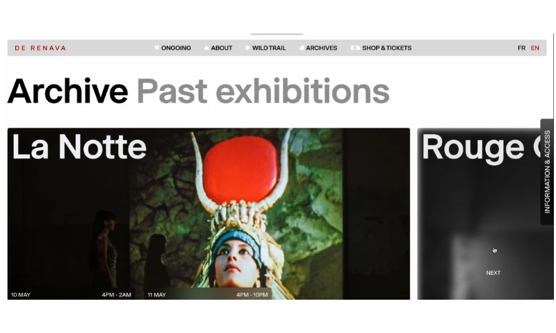Select the 10 May 4PM - 2AM date bar
This screenshot has height=333, width=556.
tap(71, 294)
